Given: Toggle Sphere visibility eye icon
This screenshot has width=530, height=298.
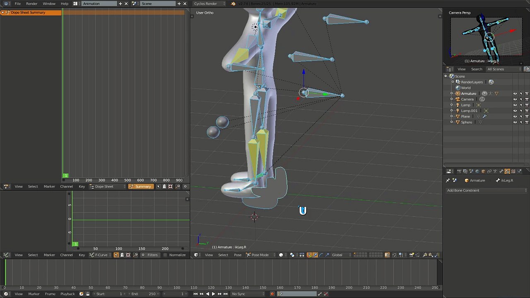Looking at the screenshot, I should (x=515, y=122).
